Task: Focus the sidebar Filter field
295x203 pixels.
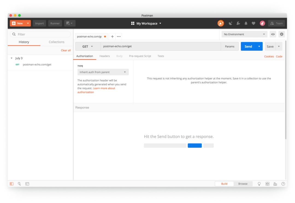Action: (40, 34)
